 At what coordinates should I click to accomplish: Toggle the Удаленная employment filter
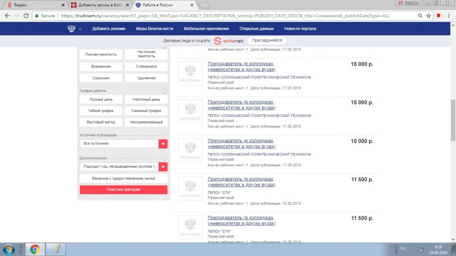pos(146,78)
